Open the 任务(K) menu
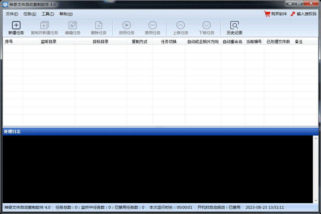This screenshot has height=214, width=321. pos(30,14)
